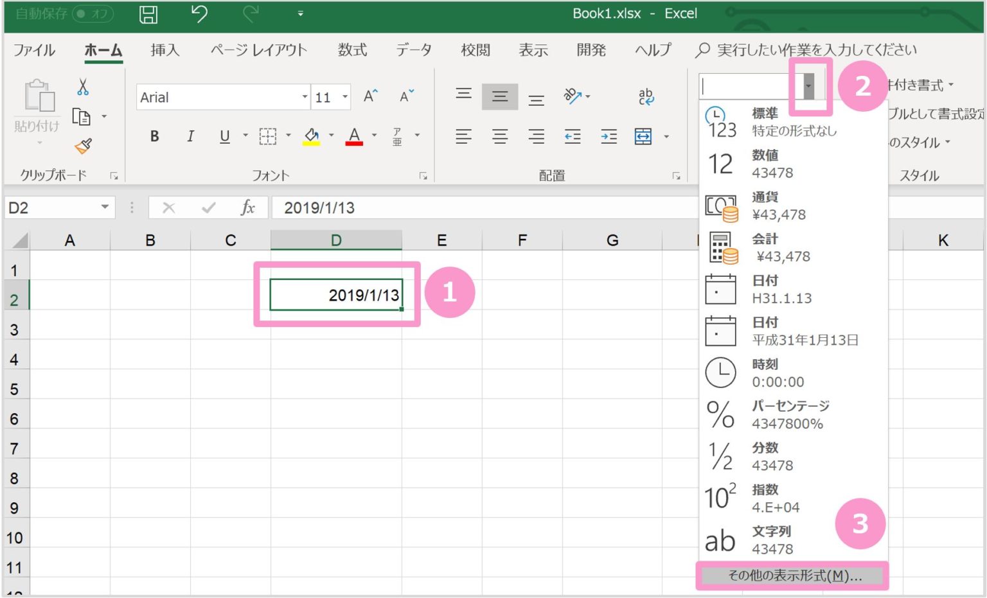Choose the パーセンテージ format

(793, 414)
